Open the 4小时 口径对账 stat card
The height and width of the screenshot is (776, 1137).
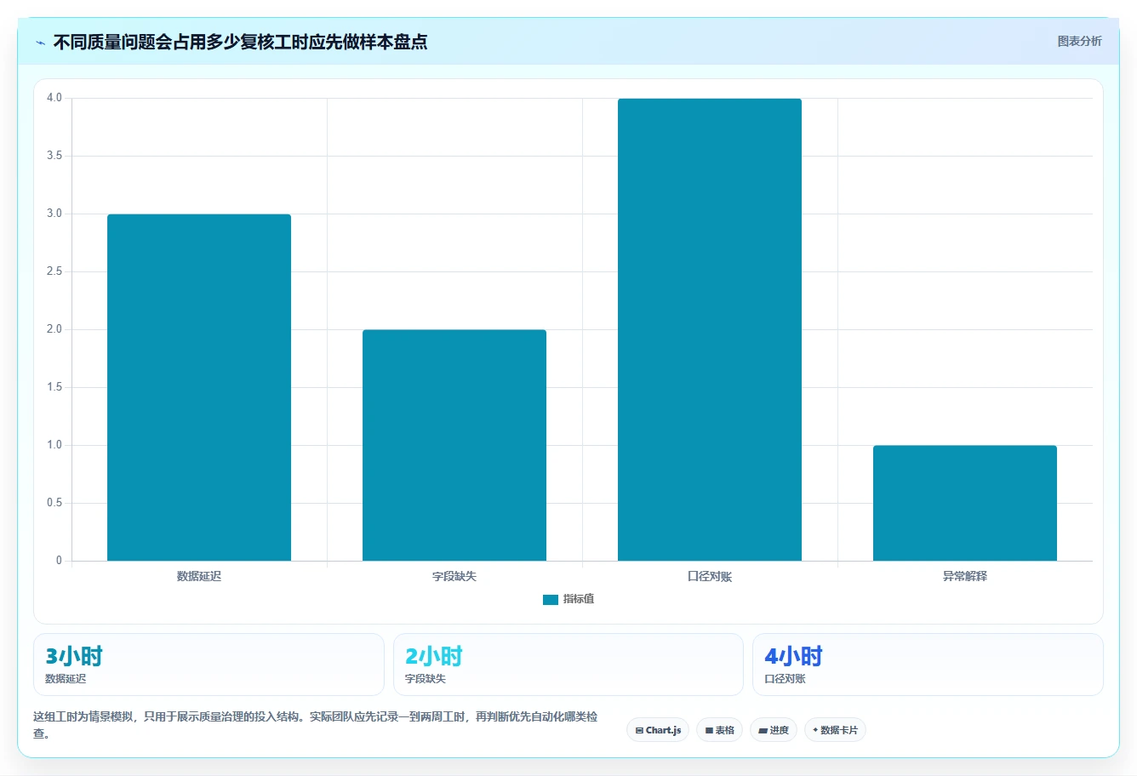click(x=928, y=665)
